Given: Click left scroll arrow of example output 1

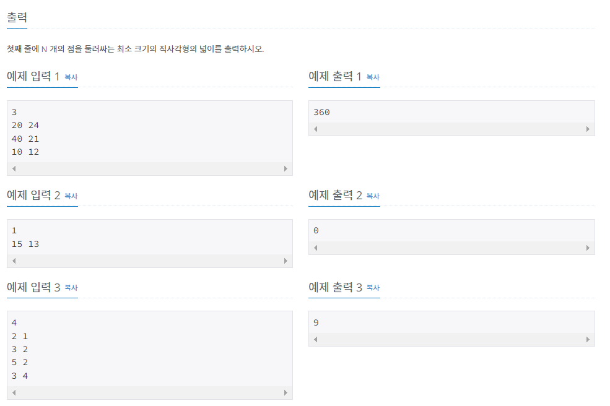Looking at the screenshot, I should point(315,129).
